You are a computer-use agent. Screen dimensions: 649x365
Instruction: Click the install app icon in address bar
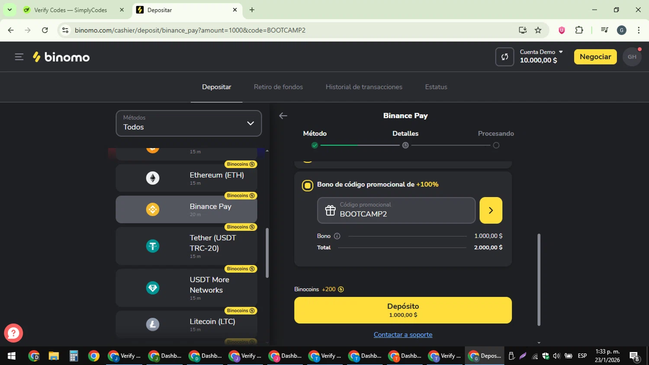[523, 30]
